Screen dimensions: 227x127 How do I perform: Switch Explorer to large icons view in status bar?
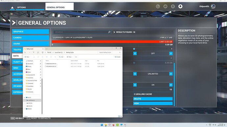121,116
